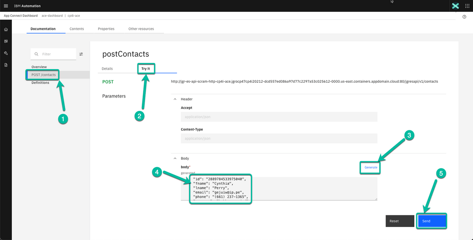Open the help question mark icon

click(464, 16)
